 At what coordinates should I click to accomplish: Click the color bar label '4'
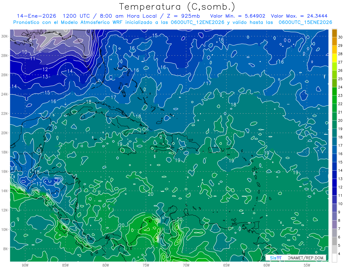tap(339, 254)
